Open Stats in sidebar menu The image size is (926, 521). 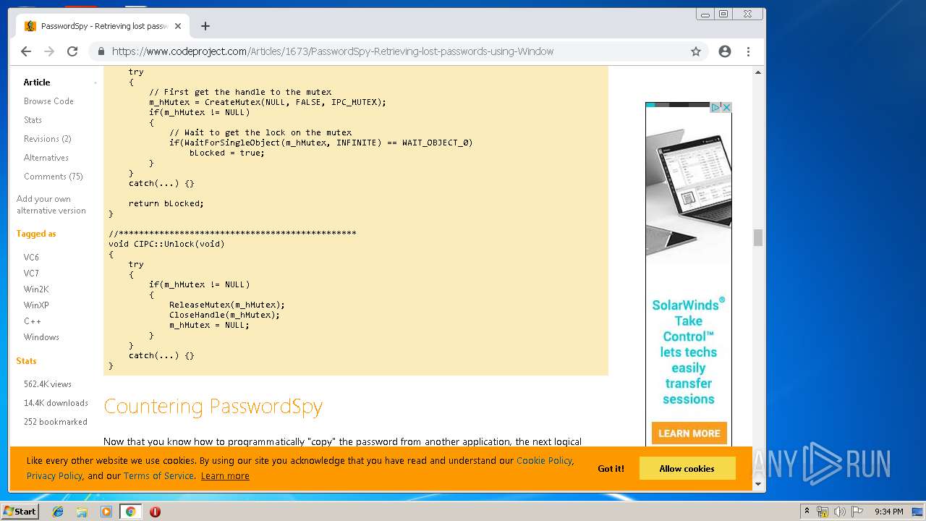pos(33,120)
